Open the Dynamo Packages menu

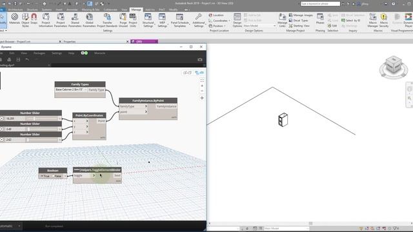39,53
